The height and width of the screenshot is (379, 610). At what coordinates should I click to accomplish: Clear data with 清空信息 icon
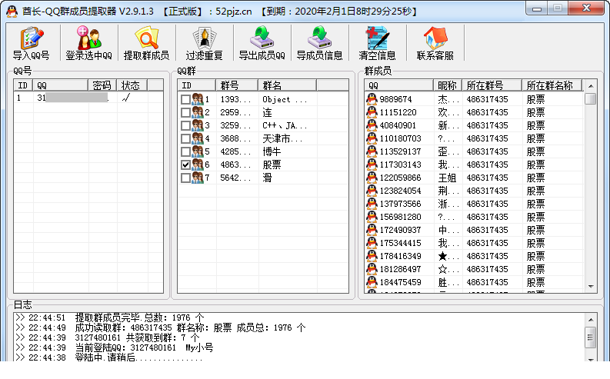[x=377, y=43]
